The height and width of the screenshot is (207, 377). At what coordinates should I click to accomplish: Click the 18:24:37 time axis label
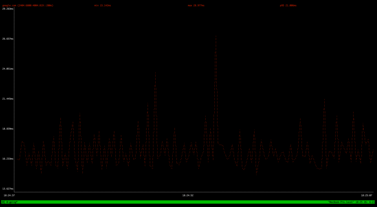(9, 195)
